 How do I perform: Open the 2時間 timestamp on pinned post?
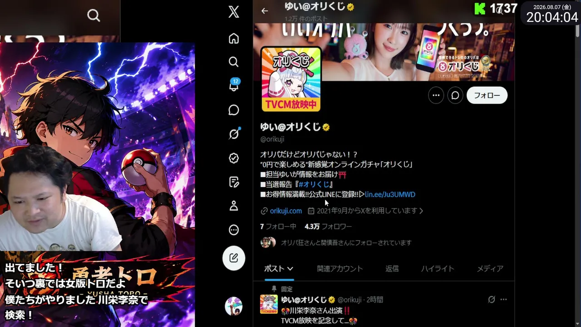375,300
